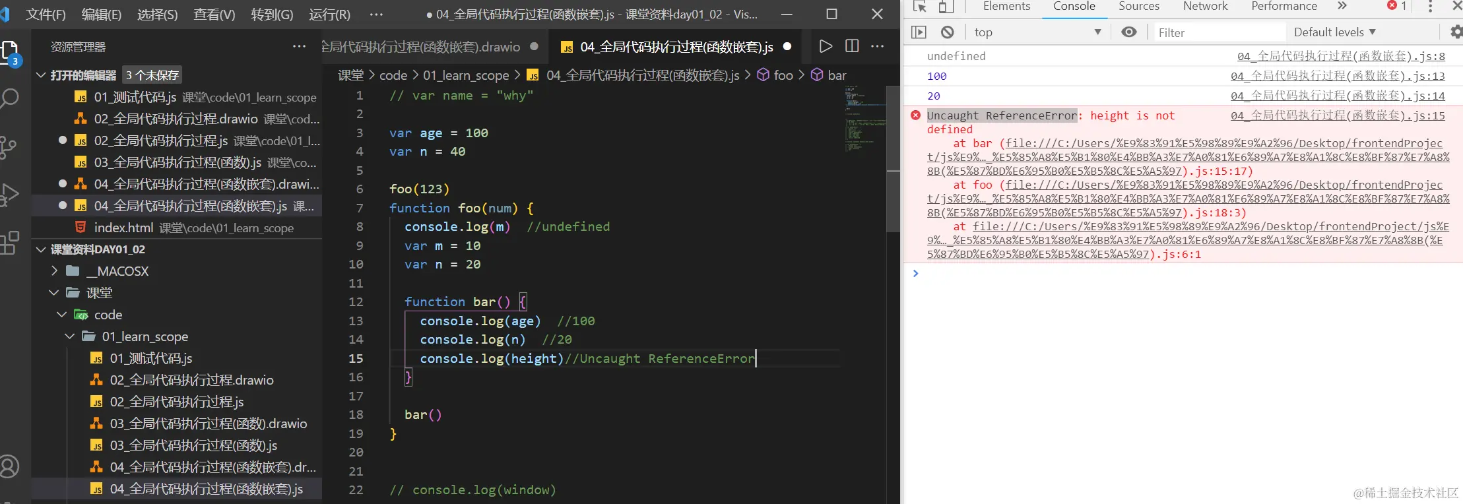Image resolution: width=1463 pixels, height=504 pixels.
Task: Open the 运行(R) menu
Action: click(330, 15)
